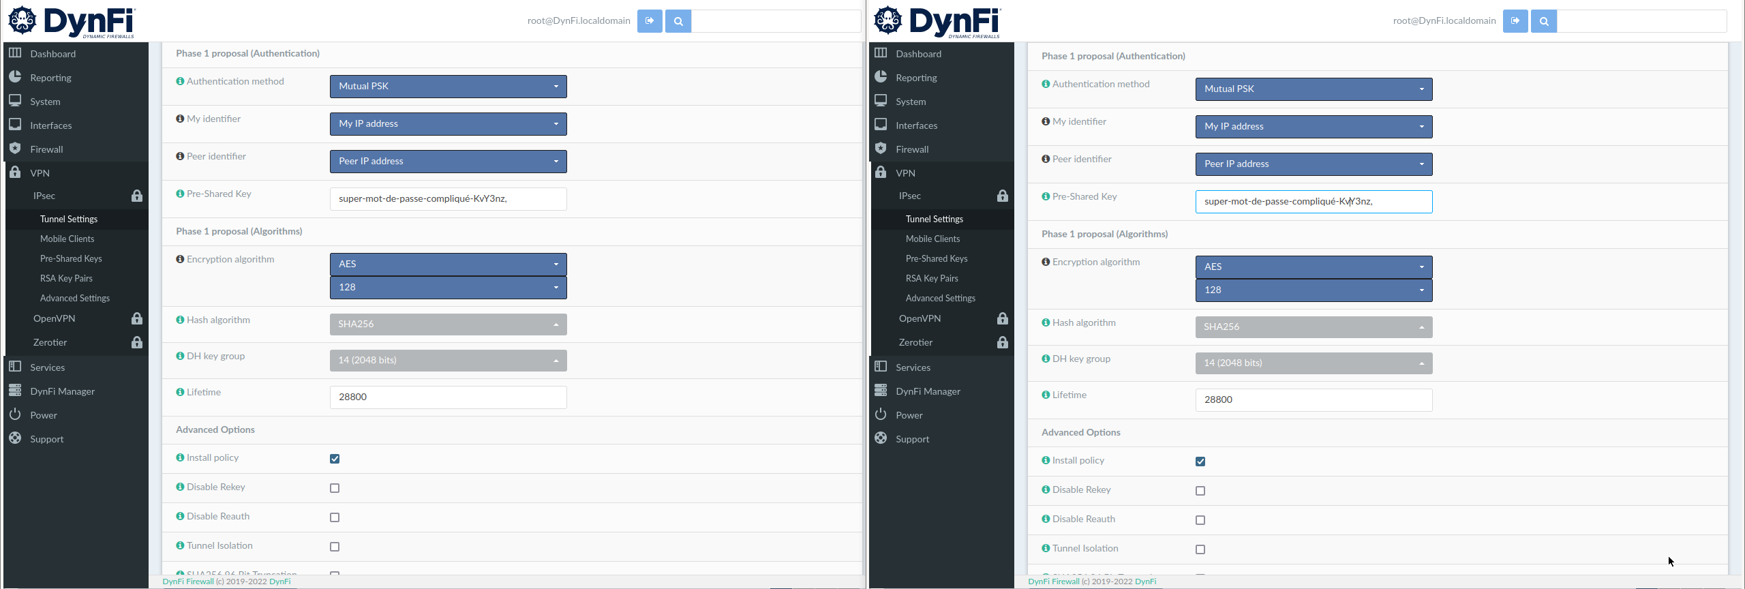Click the Lifetime field in left window
The height and width of the screenshot is (589, 1745).
point(448,397)
